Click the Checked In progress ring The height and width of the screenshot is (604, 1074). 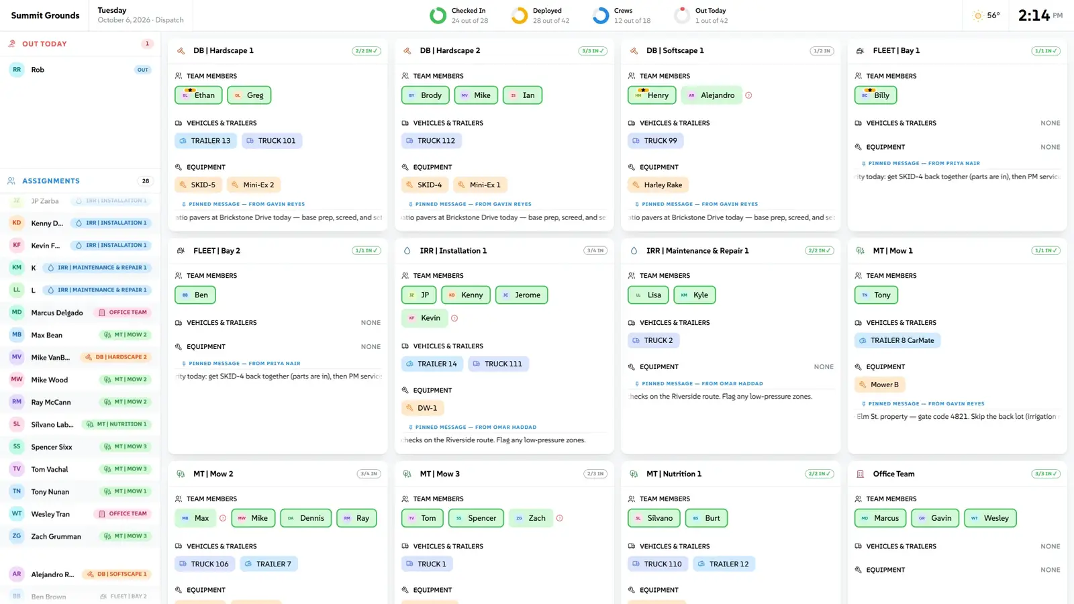(438, 15)
